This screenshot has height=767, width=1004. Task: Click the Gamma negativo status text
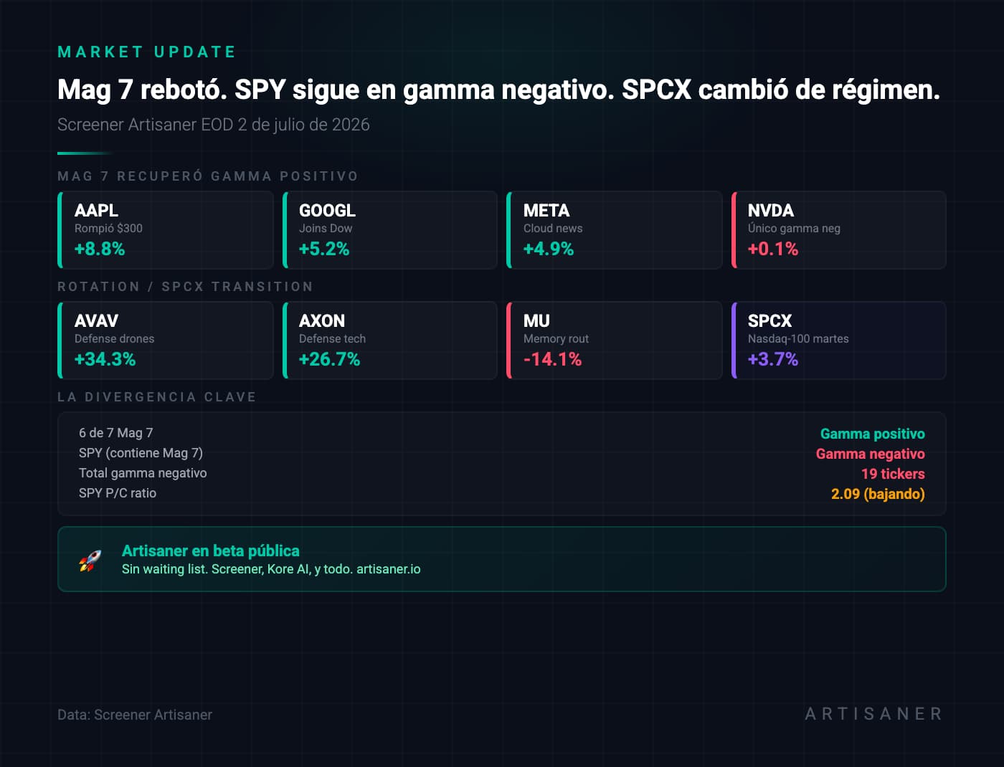(871, 454)
